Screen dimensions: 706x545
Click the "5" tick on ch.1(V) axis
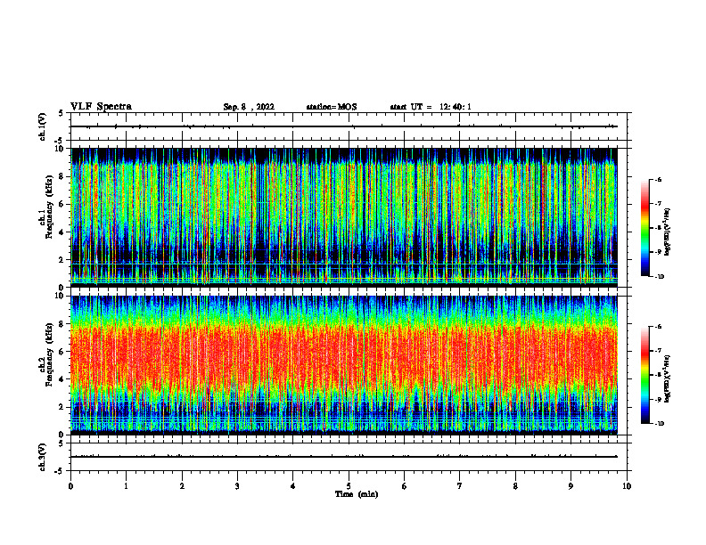[62, 113]
